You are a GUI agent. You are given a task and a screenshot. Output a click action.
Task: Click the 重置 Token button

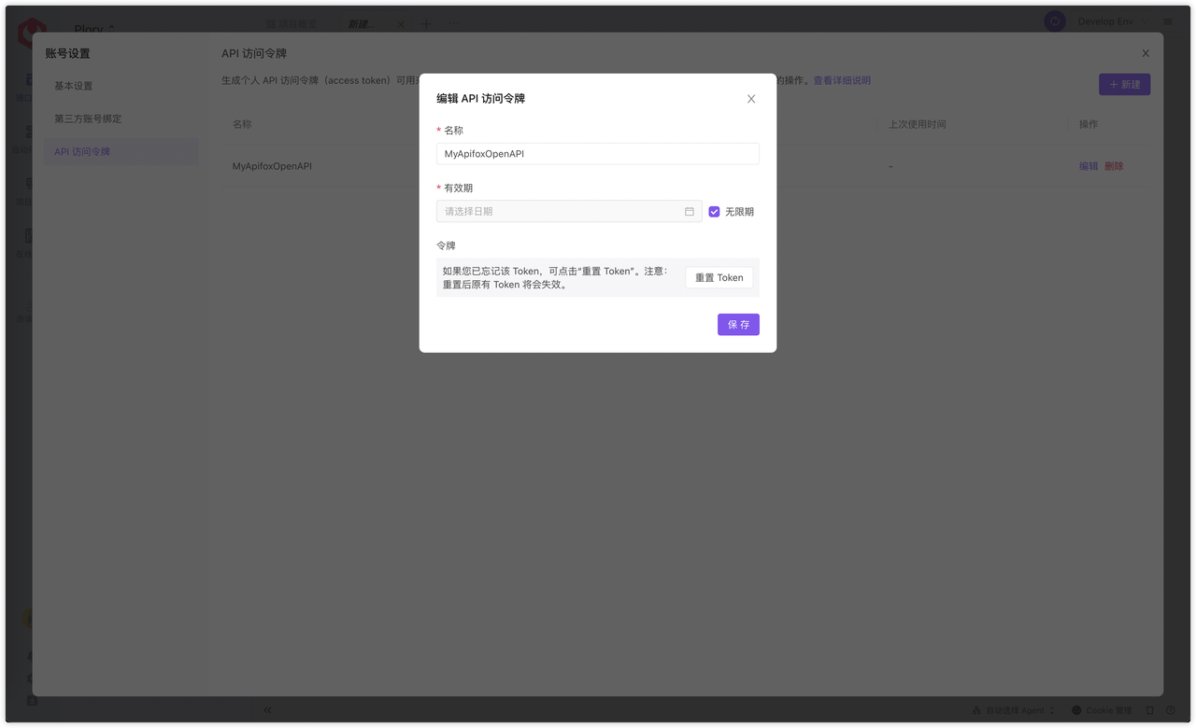tap(719, 277)
